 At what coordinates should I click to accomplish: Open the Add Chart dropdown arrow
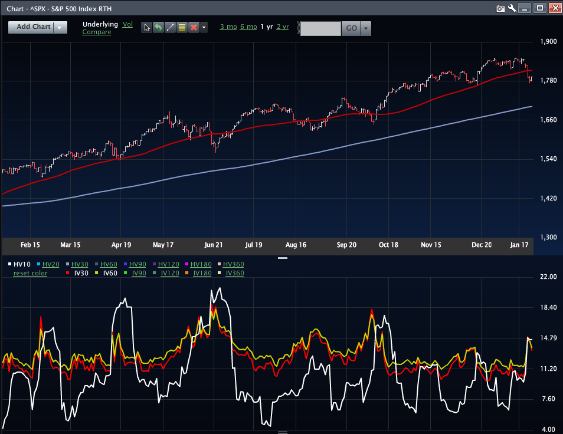pyautogui.click(x=60, y=27)
